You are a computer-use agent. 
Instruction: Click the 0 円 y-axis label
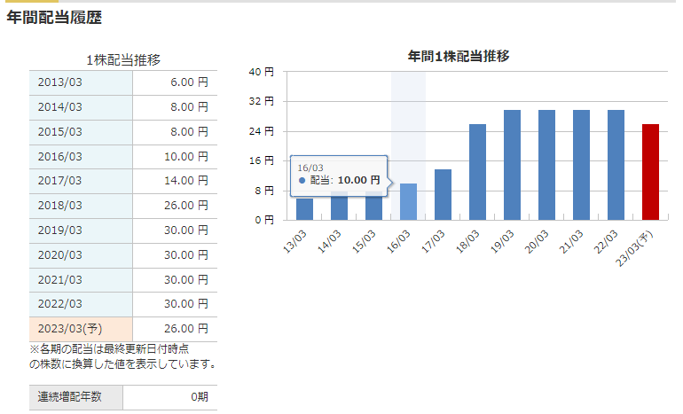pyautogui.click(x=264, y=220)
